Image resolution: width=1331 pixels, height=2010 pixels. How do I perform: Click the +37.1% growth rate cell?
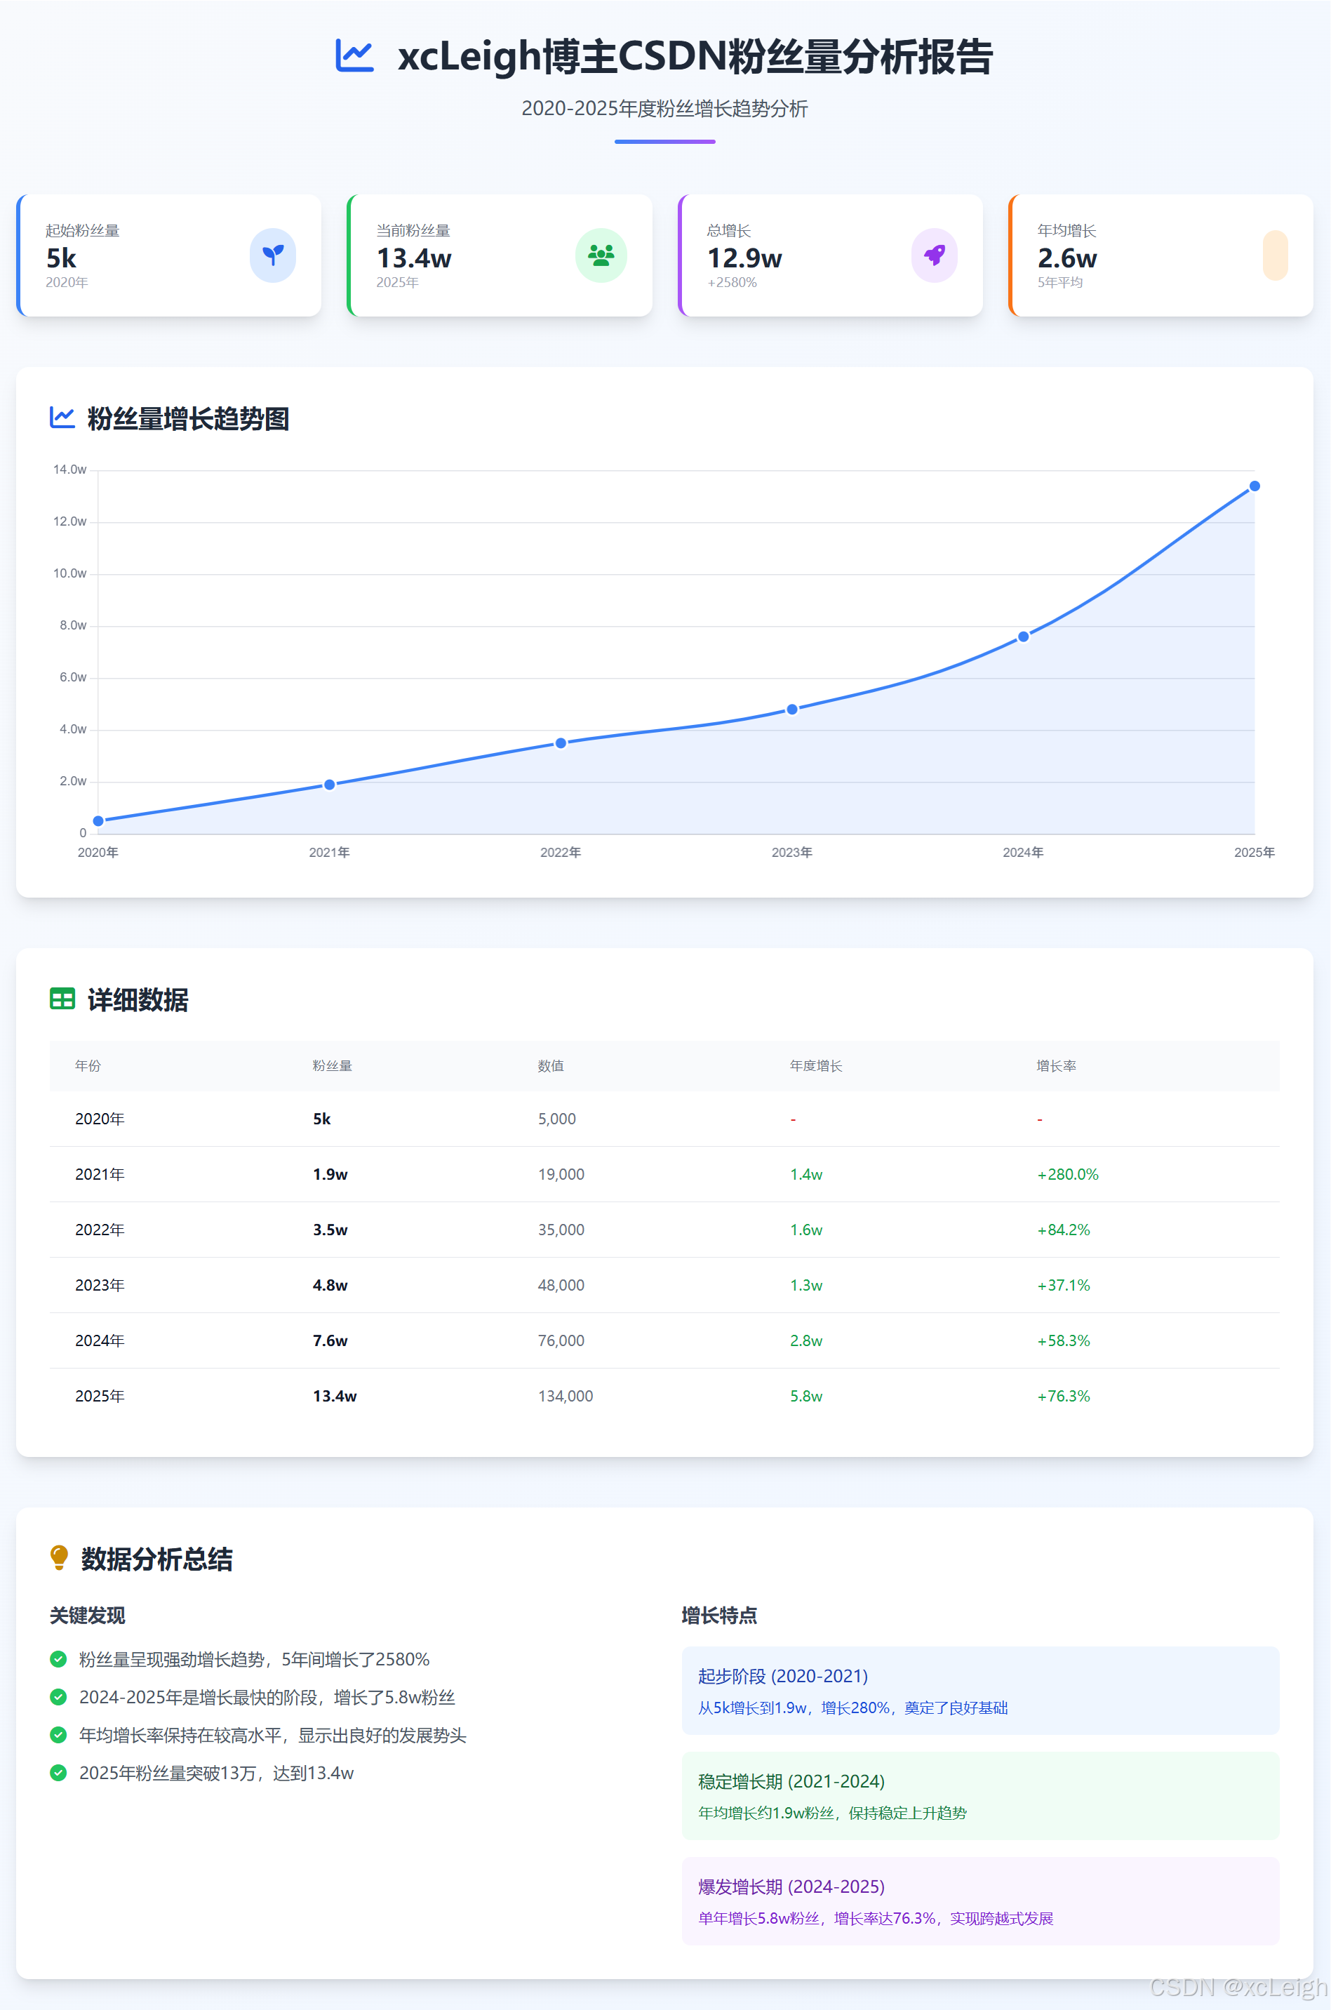pos(1064,1285)
